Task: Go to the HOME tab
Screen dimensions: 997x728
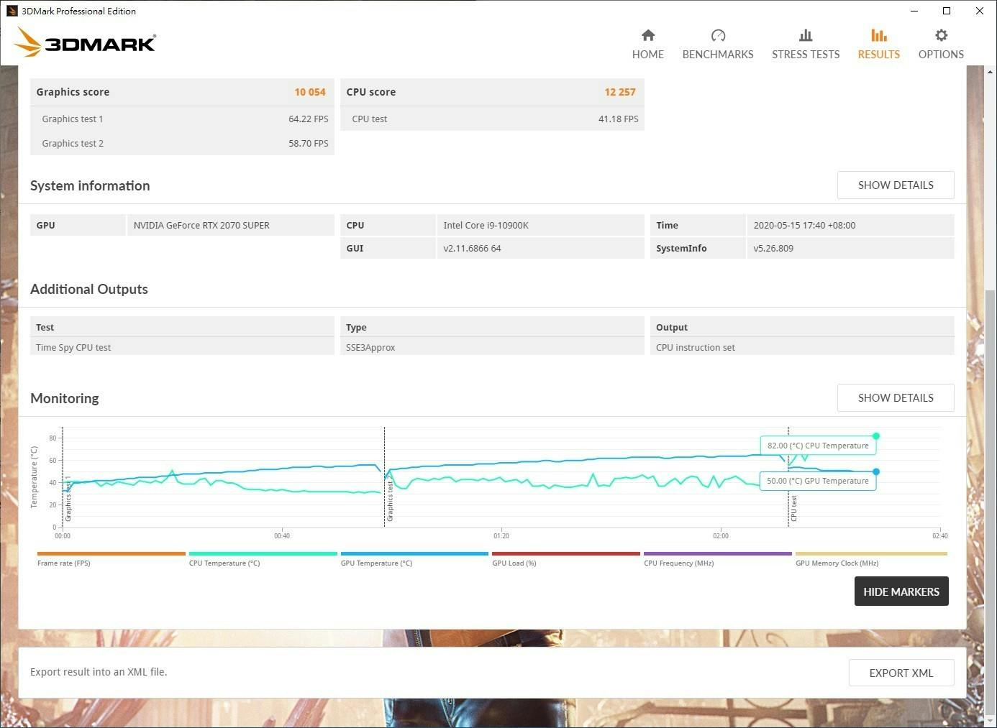Action: point(648,54)
